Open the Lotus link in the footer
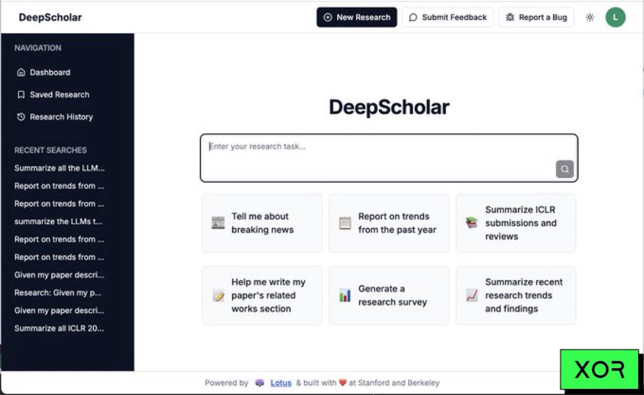The image size is (644, 395). [x=280, y=383]
